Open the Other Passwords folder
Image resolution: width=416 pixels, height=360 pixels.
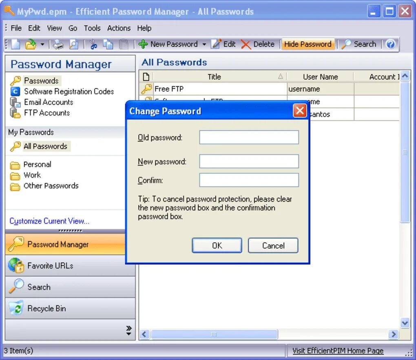coord(51,186)
